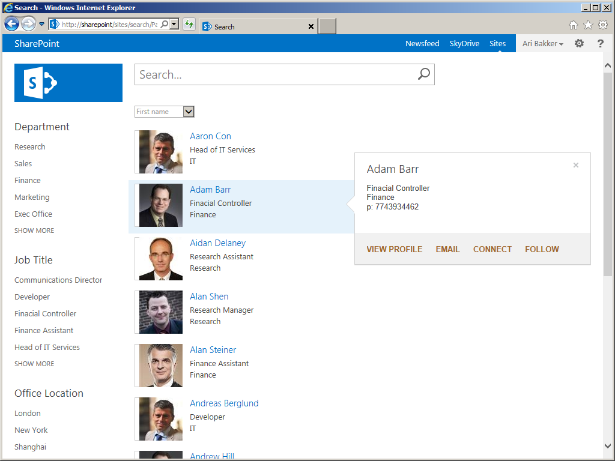This screenshot has height=461, width=615.
Task: Close the Adam Barr hover panel
Action: [576, 165]
